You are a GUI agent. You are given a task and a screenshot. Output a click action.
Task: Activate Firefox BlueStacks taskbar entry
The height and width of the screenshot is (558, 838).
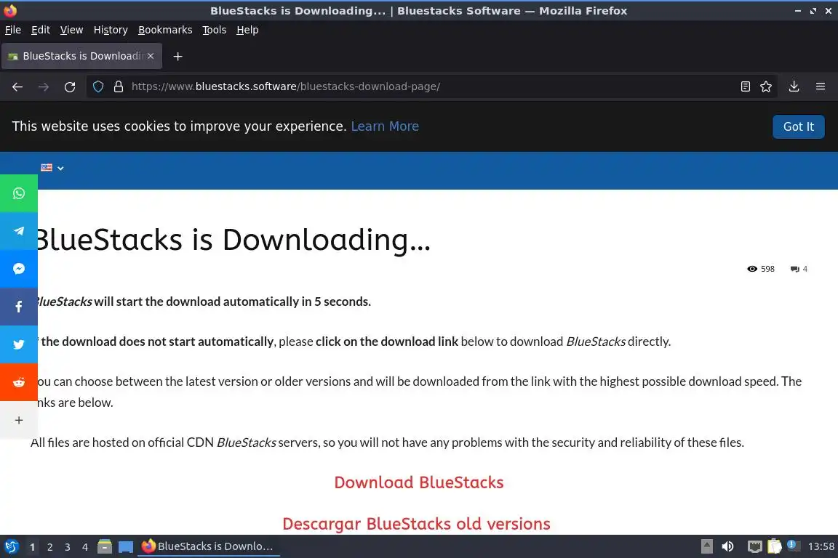point(209,546)
